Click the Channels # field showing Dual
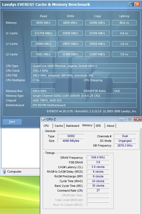The width and height of the screenshot is (142, 214). (x=125, y=136)
